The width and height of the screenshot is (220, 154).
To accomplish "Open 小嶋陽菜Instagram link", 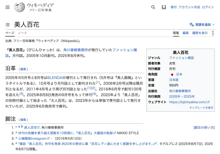I will [34, 139].
